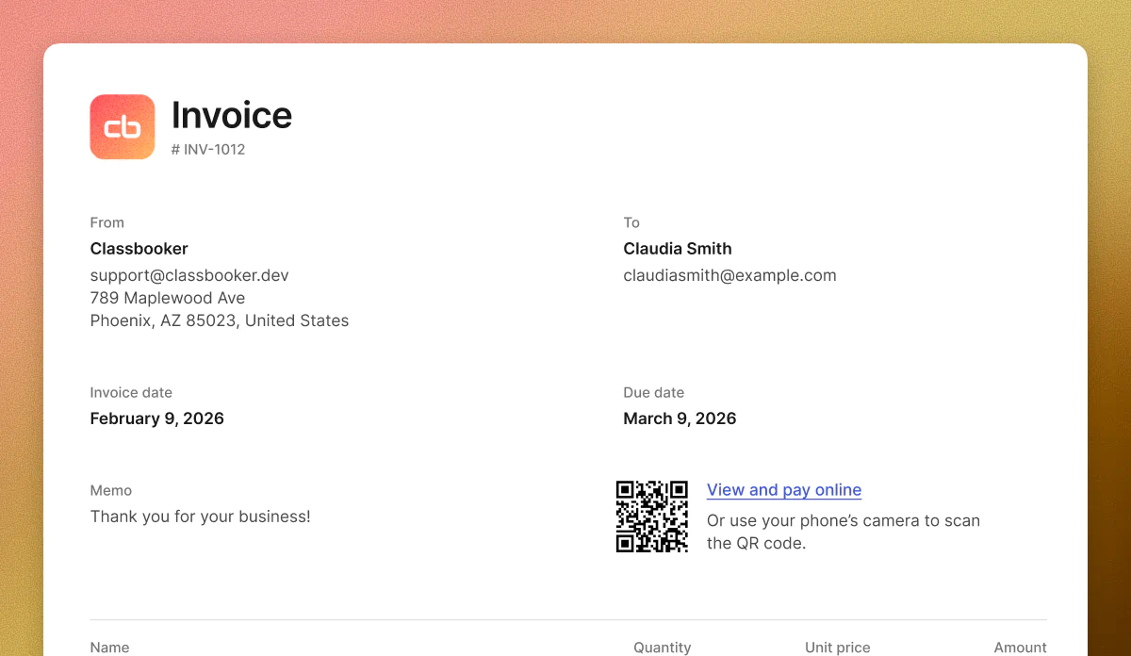
Task: Click the invoice date February 9, 2026
Action: pyautogui.click(x=156, y=418)
